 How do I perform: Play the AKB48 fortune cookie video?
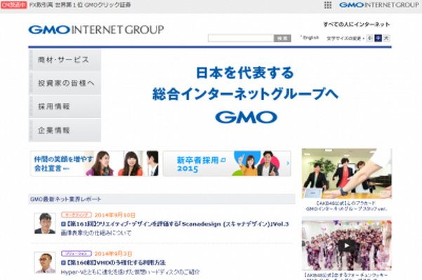[347, 246]
